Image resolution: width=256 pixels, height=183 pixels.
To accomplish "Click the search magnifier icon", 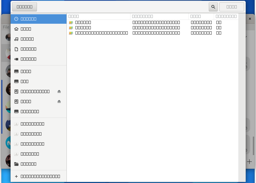I will [x=213, y=7].
